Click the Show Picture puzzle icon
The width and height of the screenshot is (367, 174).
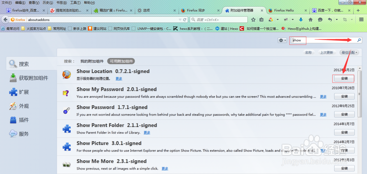pos(66,146)
